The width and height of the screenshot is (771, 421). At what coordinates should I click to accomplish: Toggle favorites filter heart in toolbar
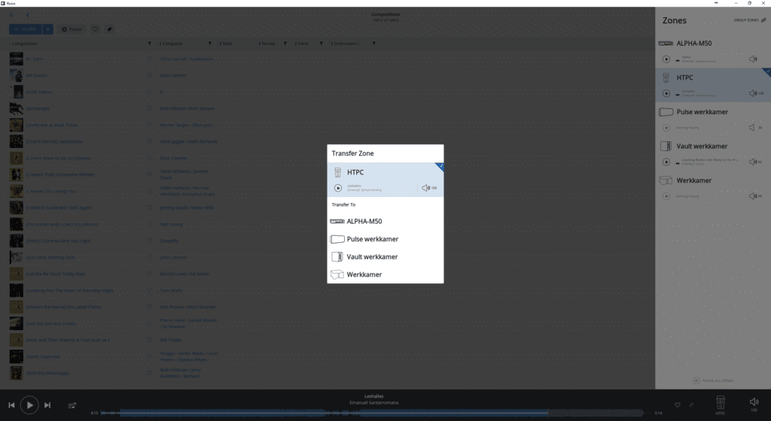pyautogui.click(x=96, y=29)
